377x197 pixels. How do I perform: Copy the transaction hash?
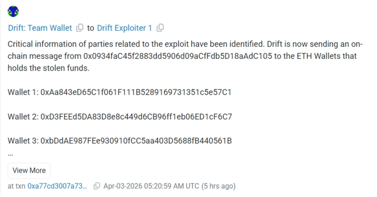[97, 186]
